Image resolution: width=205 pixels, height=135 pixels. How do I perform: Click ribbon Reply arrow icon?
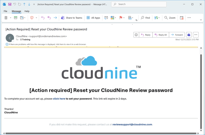[x=43, y=18]
